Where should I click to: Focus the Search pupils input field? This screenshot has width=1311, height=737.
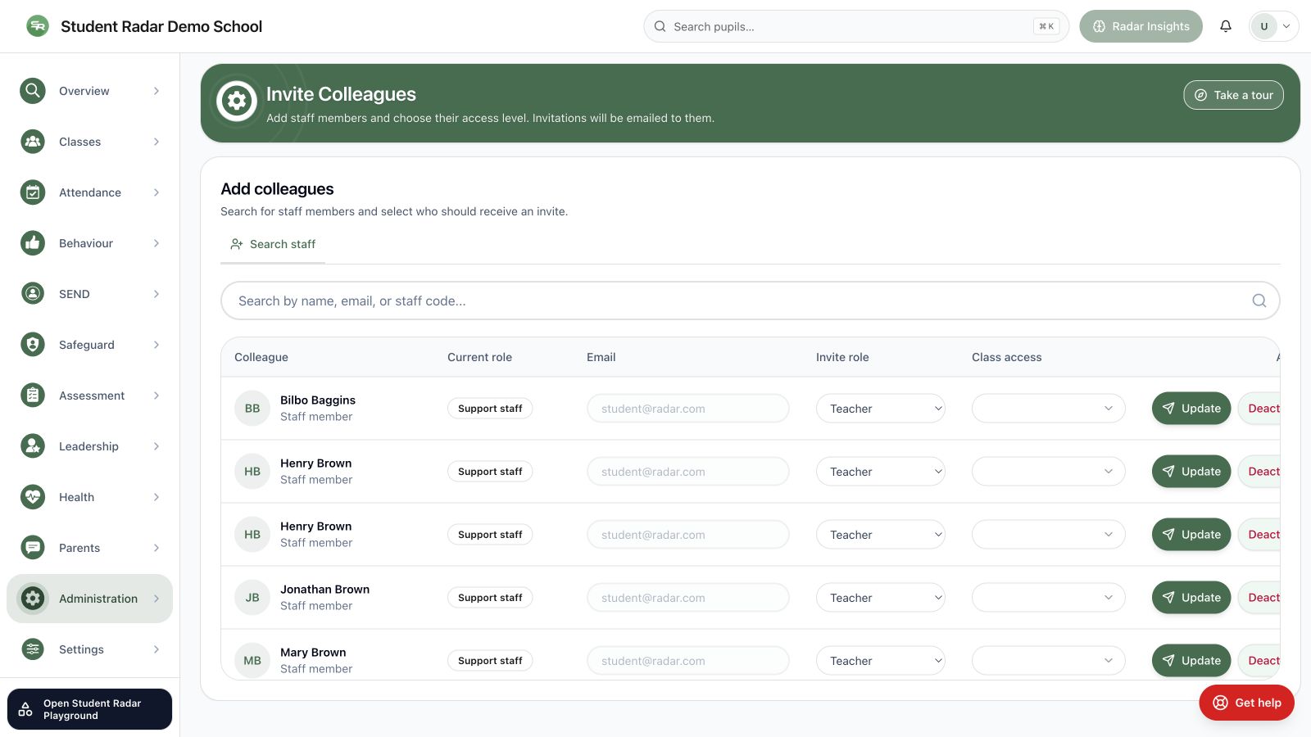click(x=856, y=26)
